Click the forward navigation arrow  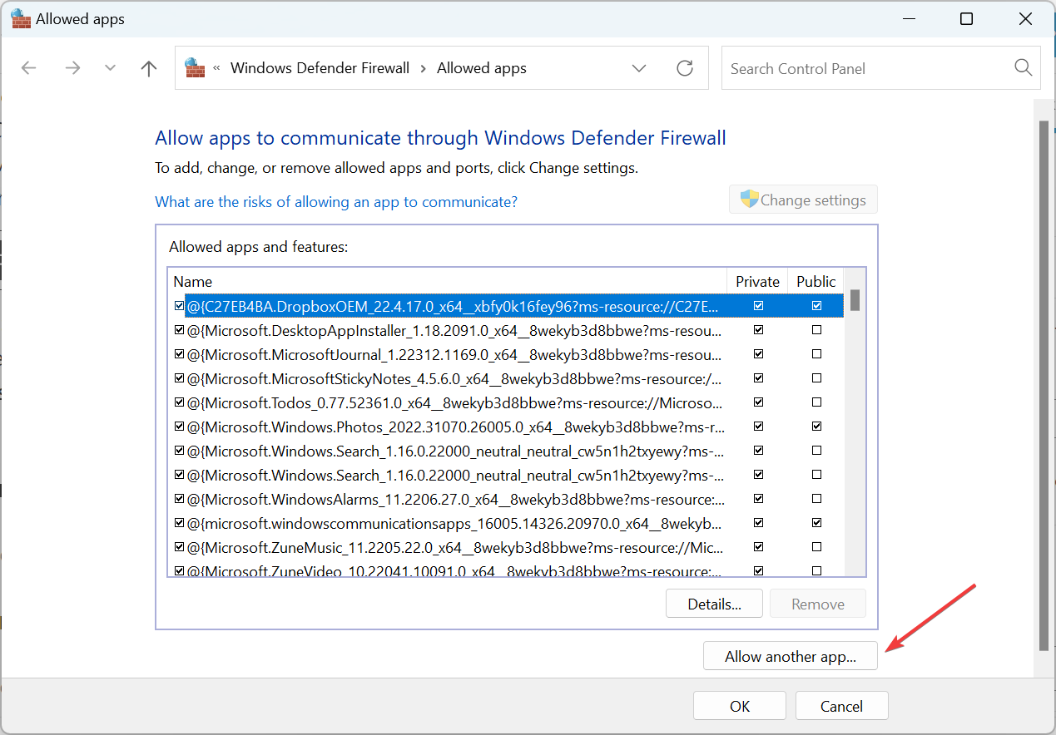[x=72, y=68]
